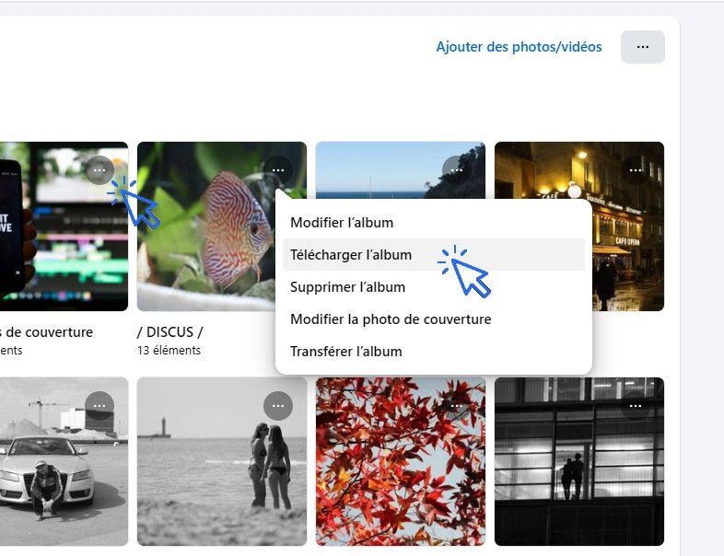This screenshot has height=556, width=724.
Task: Click the Ajouter des photos/vidéos link
Action: click(x=519, y=47)
